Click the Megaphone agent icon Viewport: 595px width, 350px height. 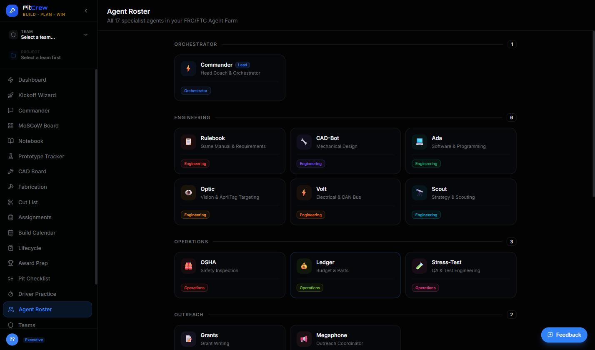click(x=304, y=339)
